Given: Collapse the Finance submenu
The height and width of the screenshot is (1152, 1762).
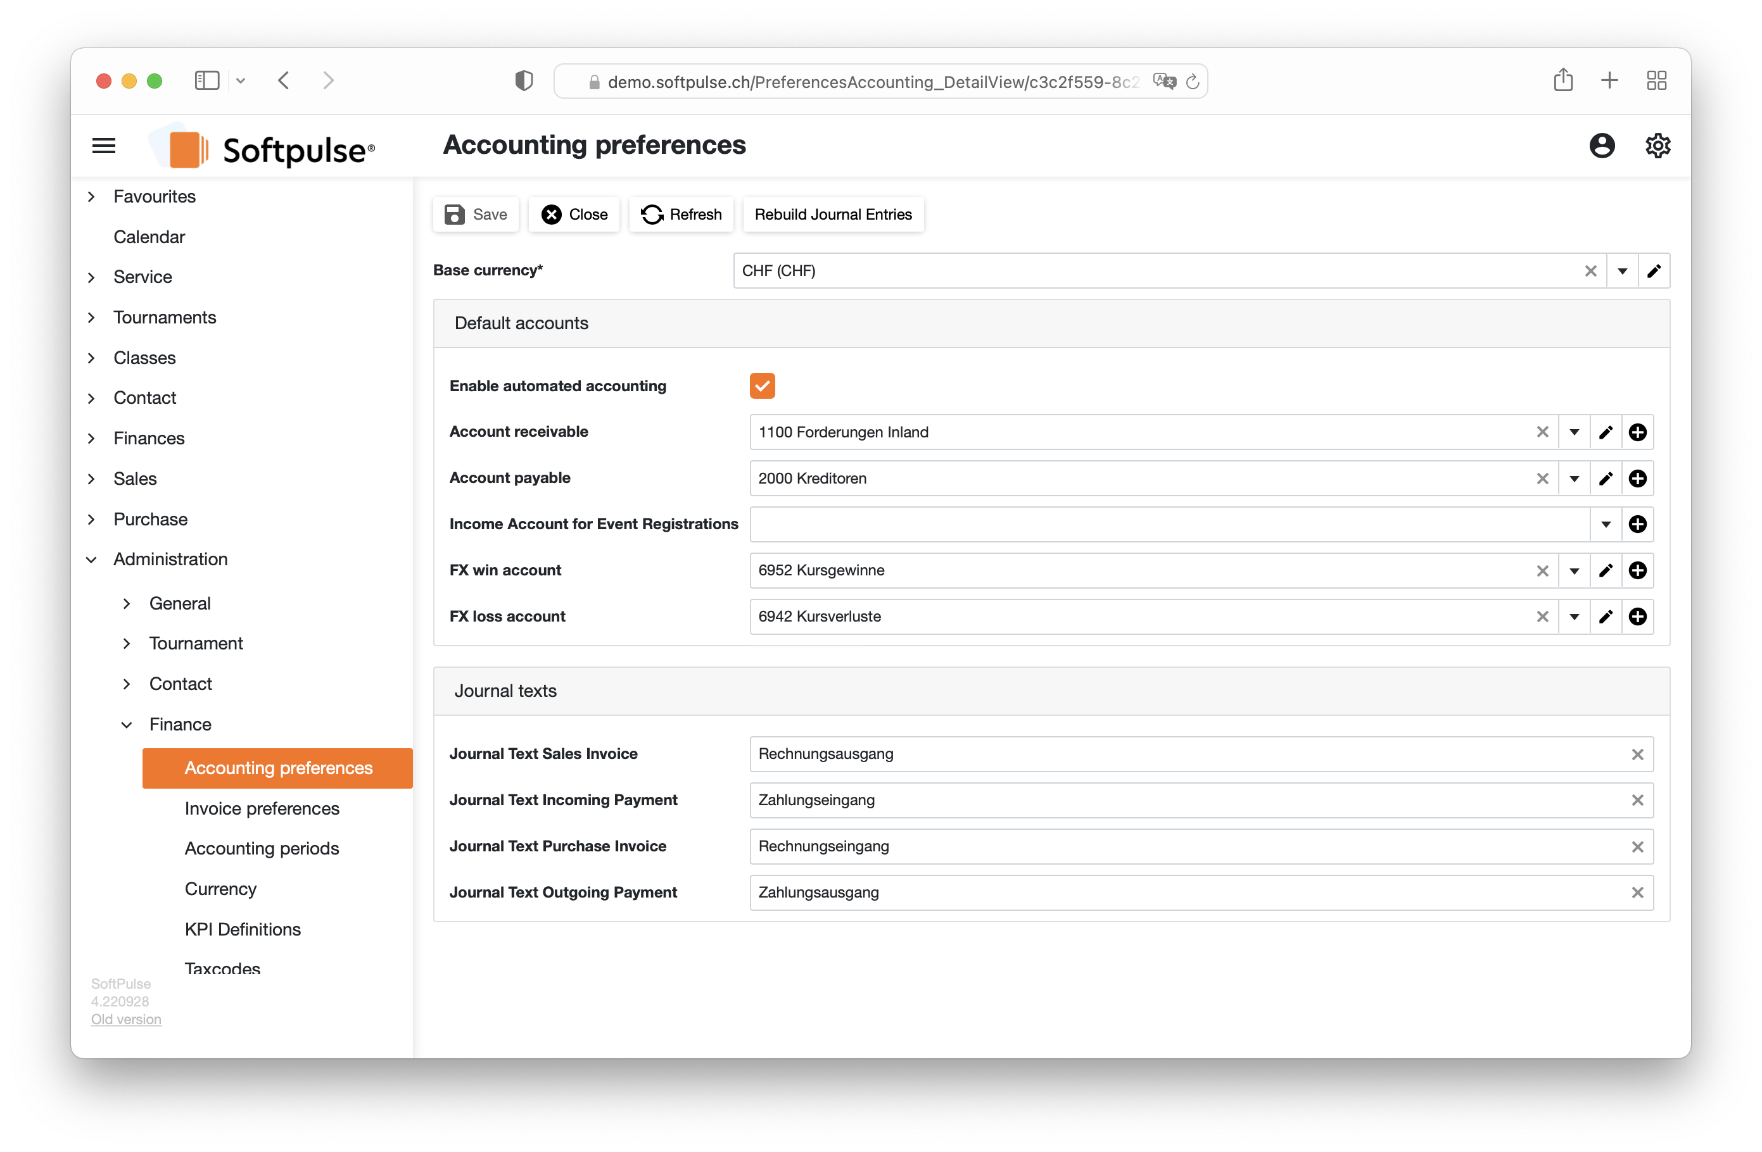Looking at the screenshot, I should click(127, 724).
